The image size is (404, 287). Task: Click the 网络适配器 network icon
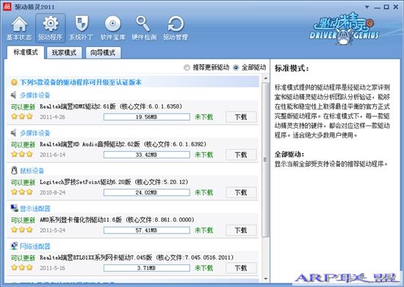(x=14, y=246)
